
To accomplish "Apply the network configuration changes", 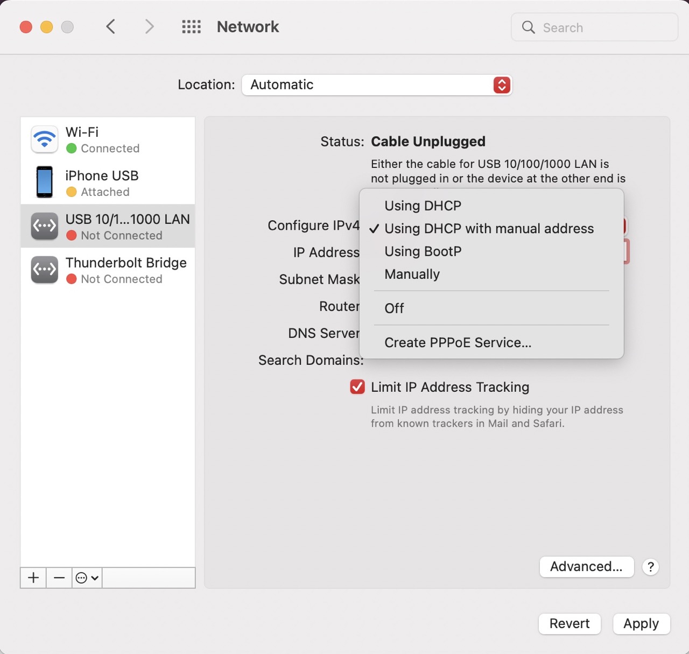I will 641,623.
